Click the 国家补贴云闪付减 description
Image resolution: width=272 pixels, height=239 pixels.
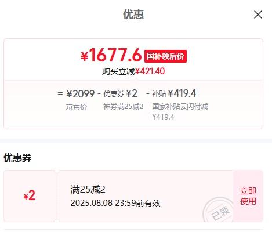(180, 107)
